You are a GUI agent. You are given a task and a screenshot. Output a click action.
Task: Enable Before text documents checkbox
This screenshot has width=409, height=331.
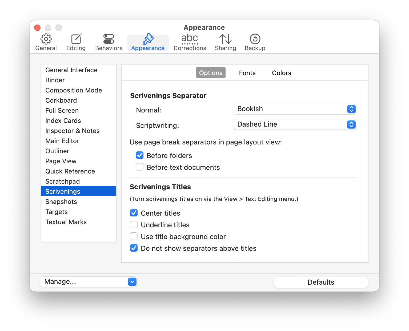point(140,167)
